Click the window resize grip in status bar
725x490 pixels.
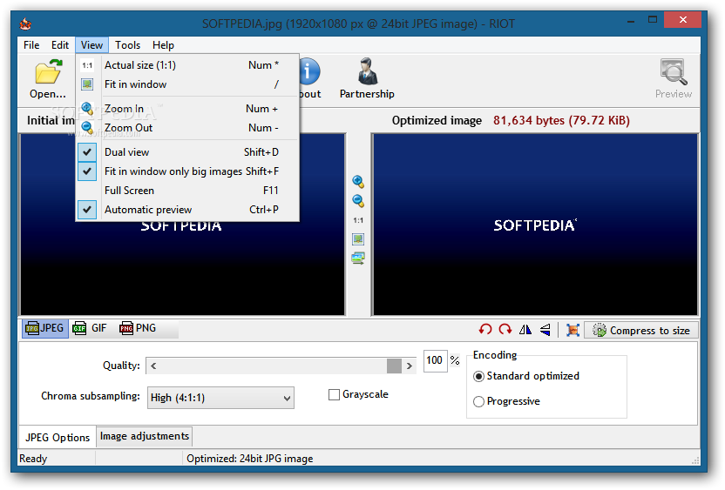coord(695,460)
